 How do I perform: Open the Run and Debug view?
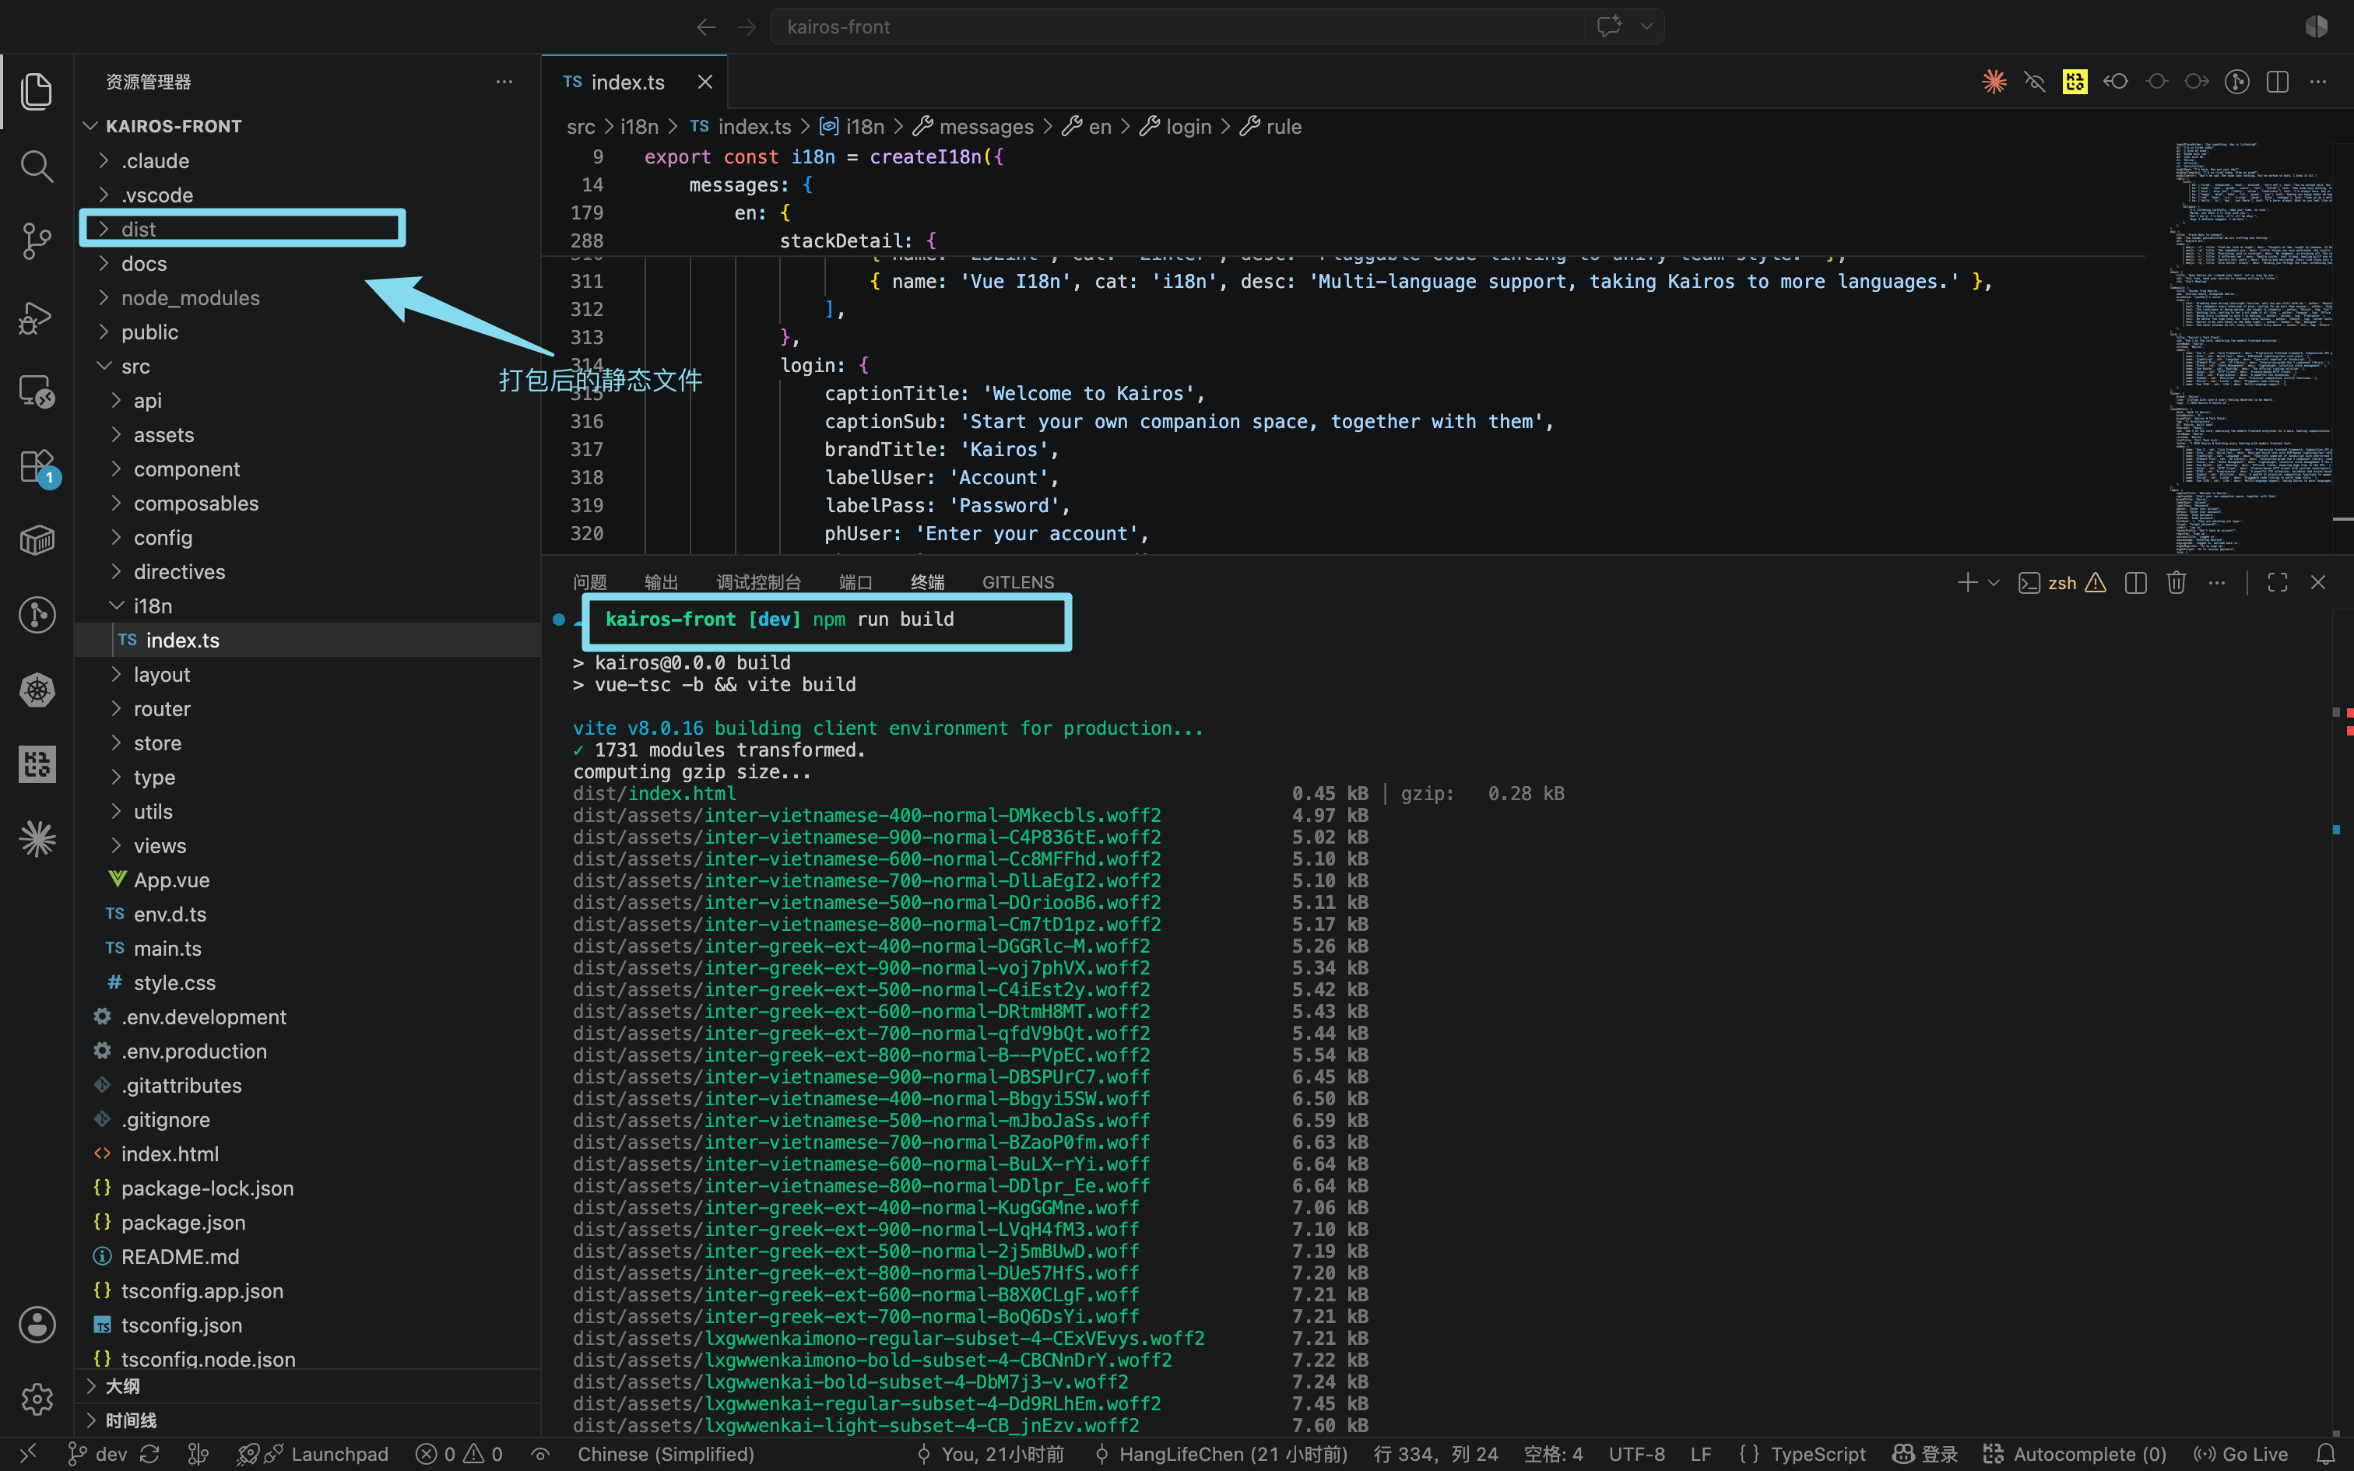tap(37, 318)
